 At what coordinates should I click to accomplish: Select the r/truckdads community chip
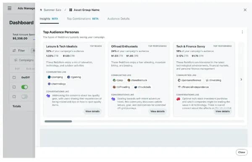coord(142,87)
